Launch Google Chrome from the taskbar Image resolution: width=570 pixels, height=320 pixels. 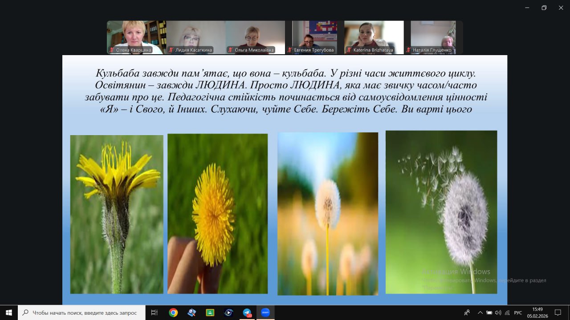(173, 312)
